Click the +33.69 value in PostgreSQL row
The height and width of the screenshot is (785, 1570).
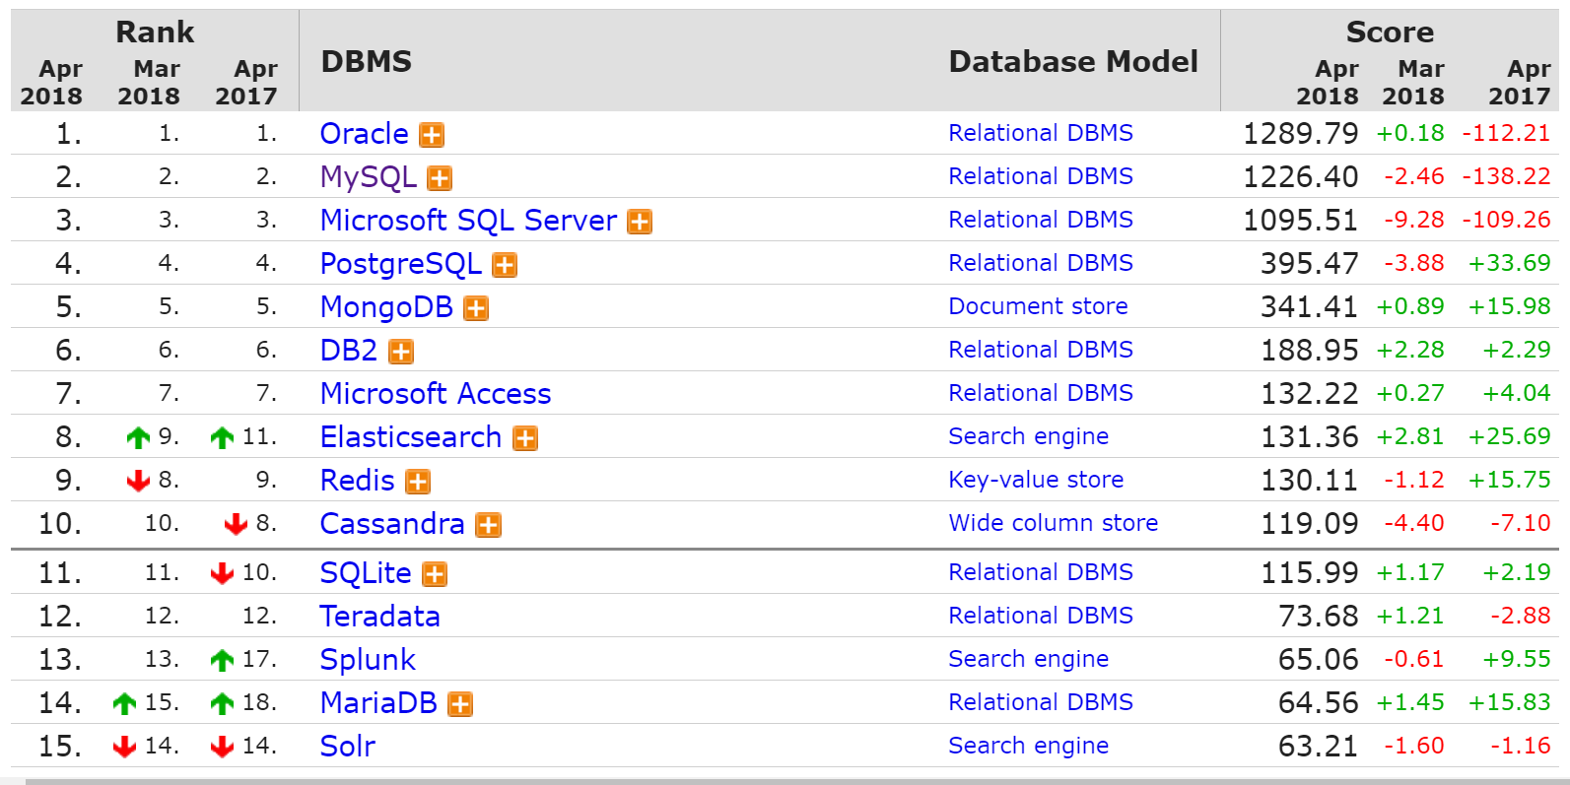click(1509, 263)
